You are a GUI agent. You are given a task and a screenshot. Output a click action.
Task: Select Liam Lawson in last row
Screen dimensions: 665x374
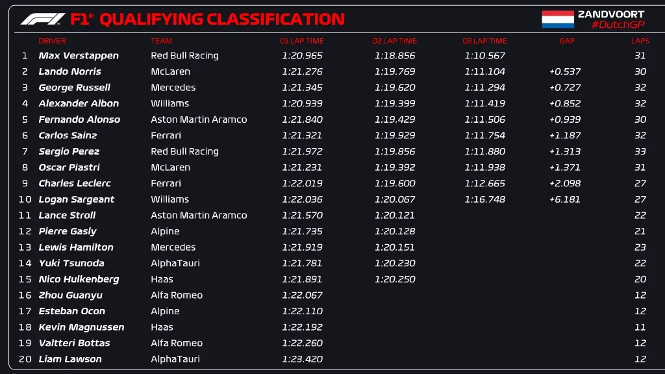69,359
